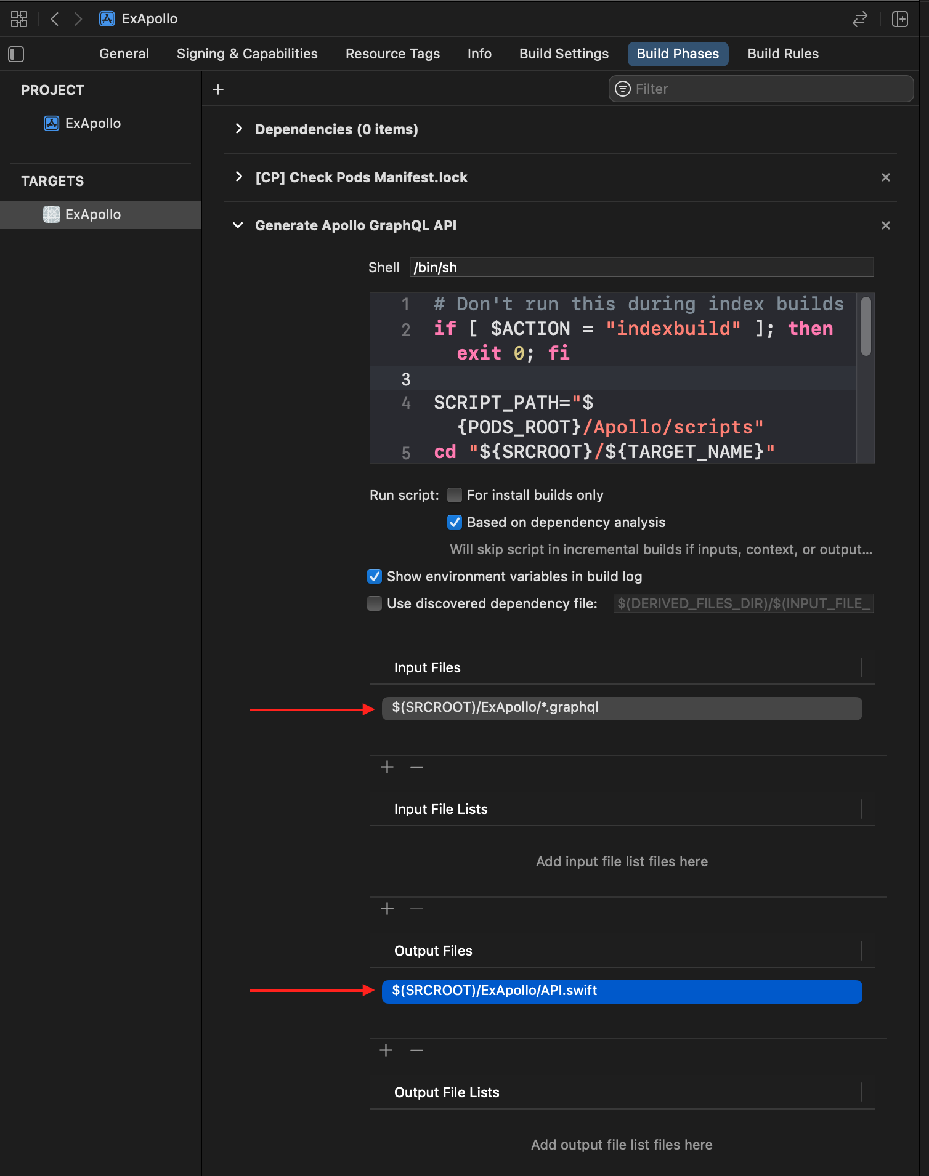Edit the Shell path field /bin/sh
929x1176 pixels.
point(641,267)
